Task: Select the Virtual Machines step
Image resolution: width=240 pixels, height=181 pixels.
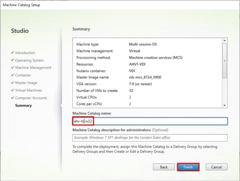Action: 29,90
